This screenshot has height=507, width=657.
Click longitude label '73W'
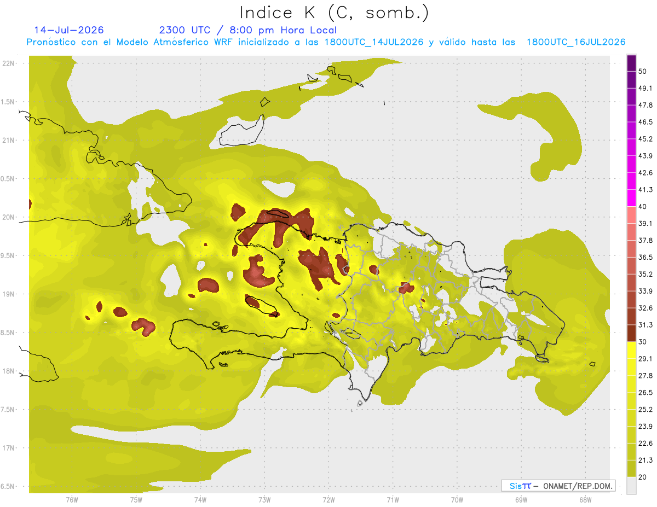click(265, 500)
